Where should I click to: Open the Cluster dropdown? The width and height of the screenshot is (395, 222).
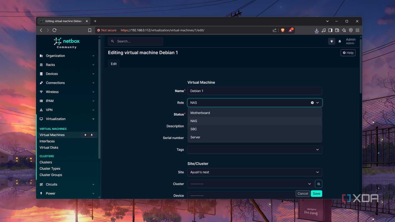pos(250,184)
